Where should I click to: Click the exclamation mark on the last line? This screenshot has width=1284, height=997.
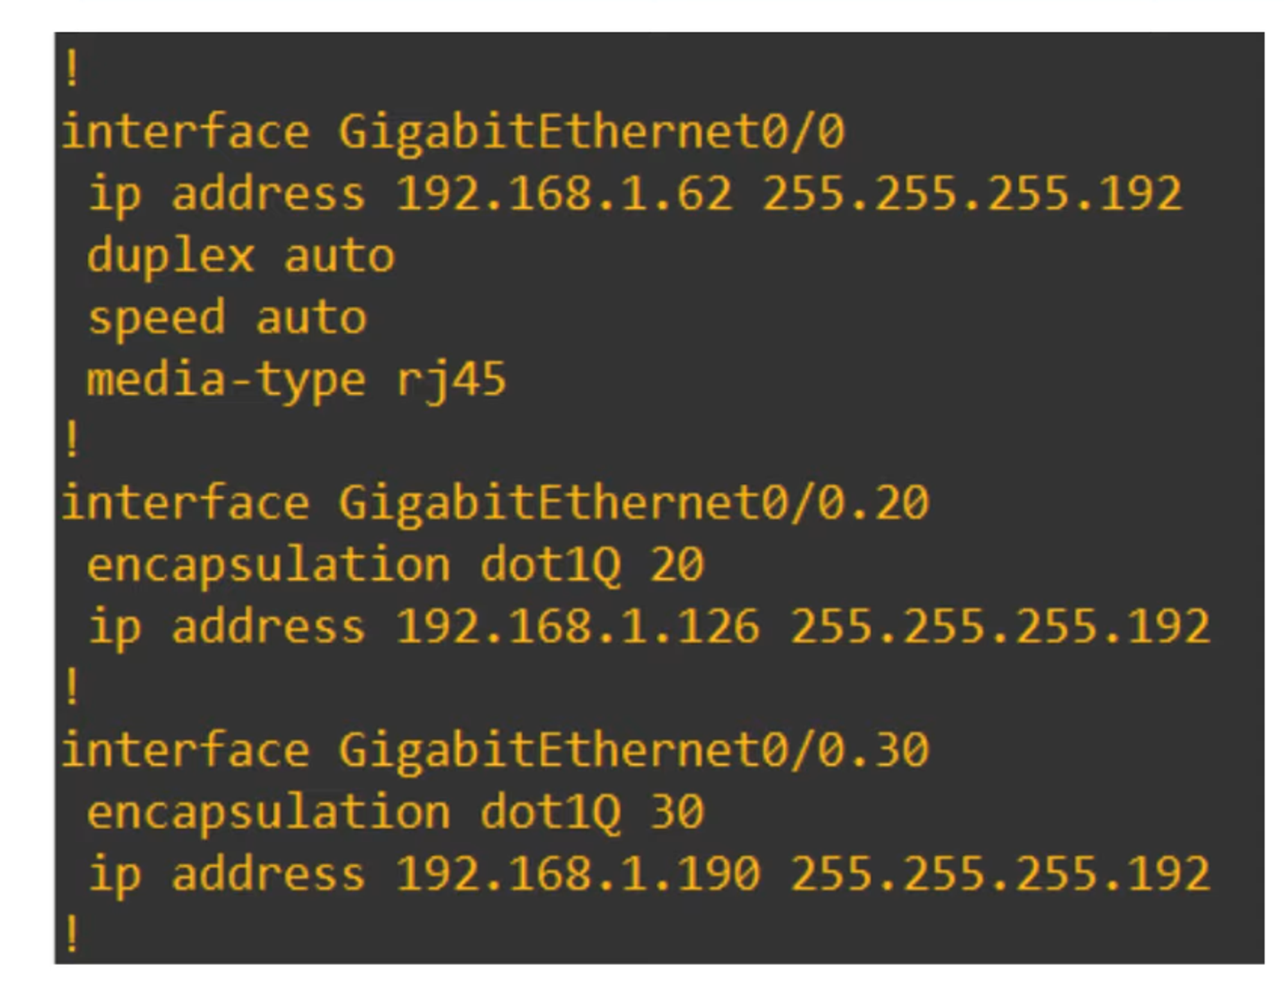click(x=73, y=934)
